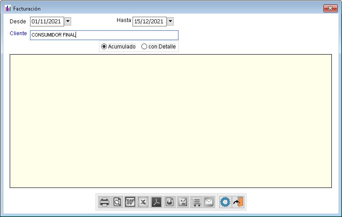Image resolution: width=342 pixels, height=217 pixels.
Task: Click the globe page export icon
Action: [x=170, y=202]
